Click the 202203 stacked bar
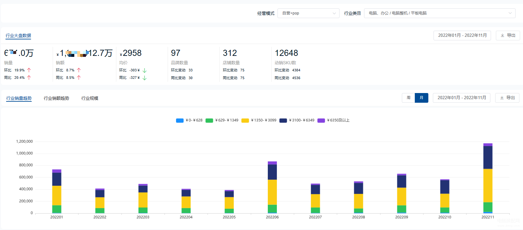The height and width of the screenshot is (230, 523). point(143,199)
